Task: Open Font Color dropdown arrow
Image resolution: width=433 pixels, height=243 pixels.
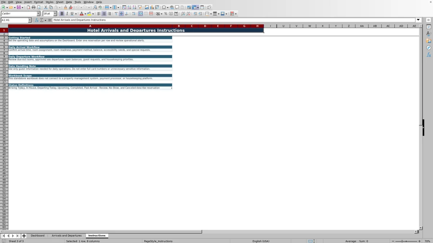Action: pos(86,14)
